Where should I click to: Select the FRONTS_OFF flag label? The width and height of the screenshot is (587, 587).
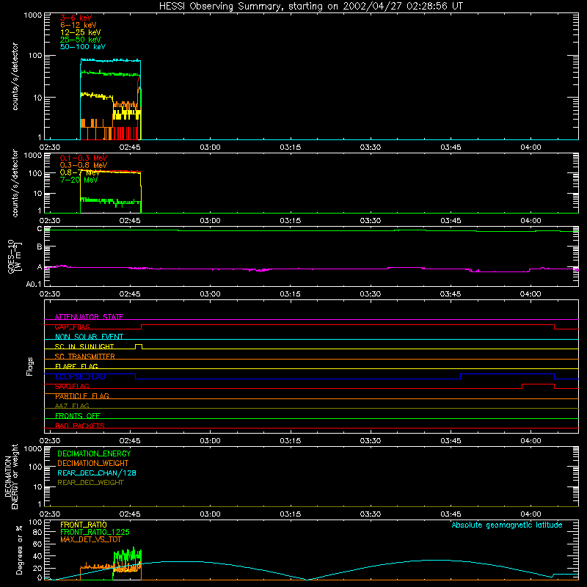click(x=78, y=415)
